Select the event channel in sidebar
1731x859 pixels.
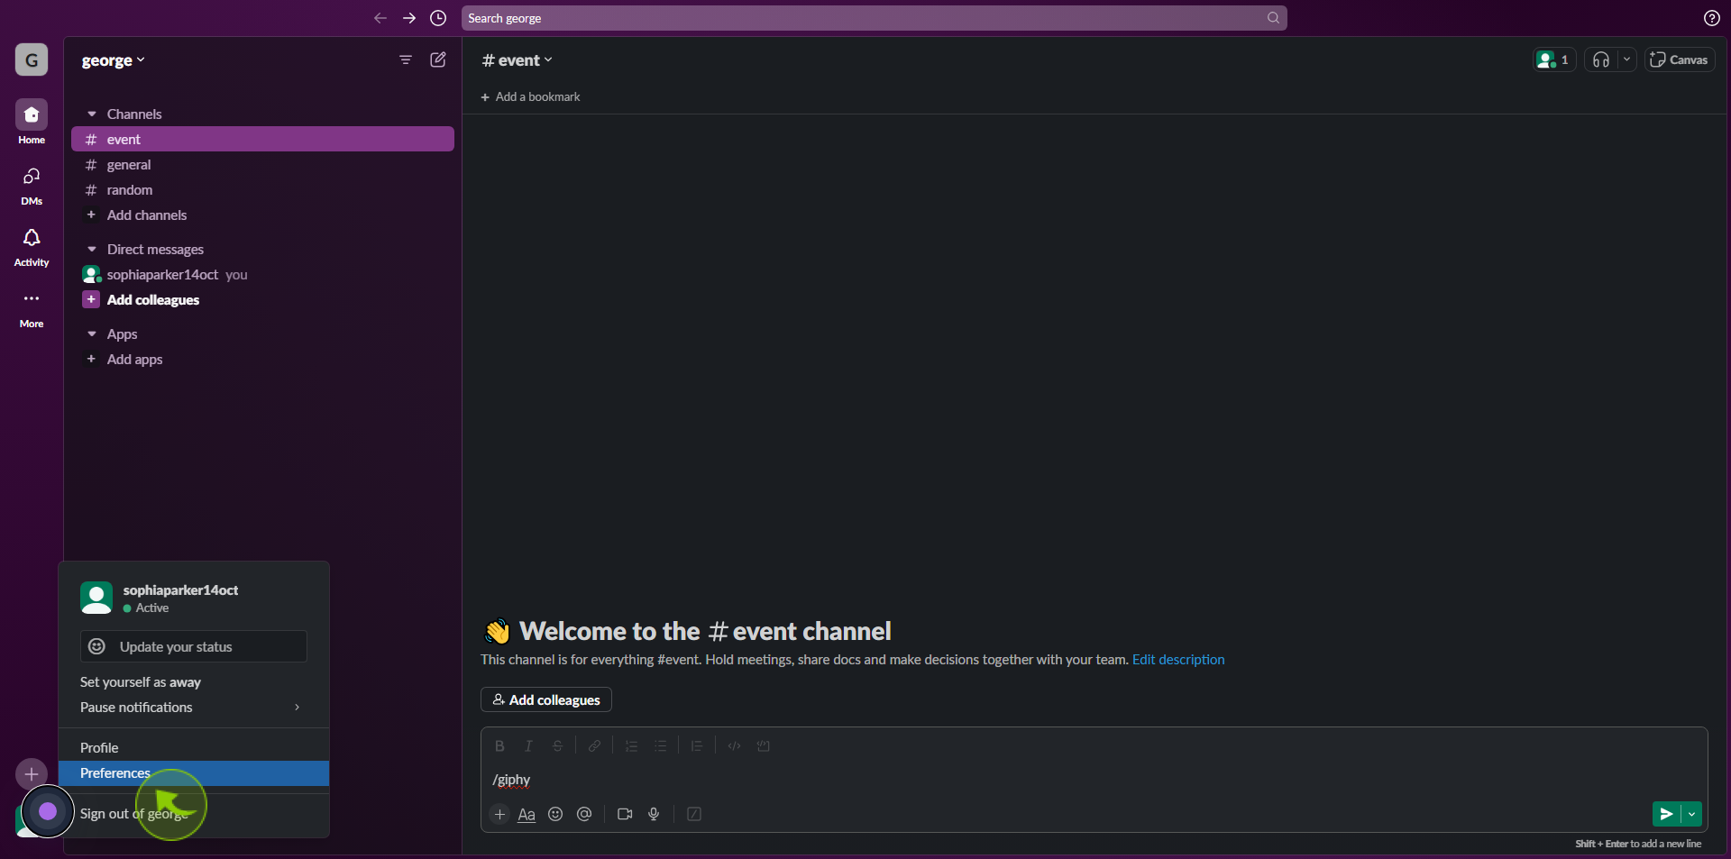262,140
